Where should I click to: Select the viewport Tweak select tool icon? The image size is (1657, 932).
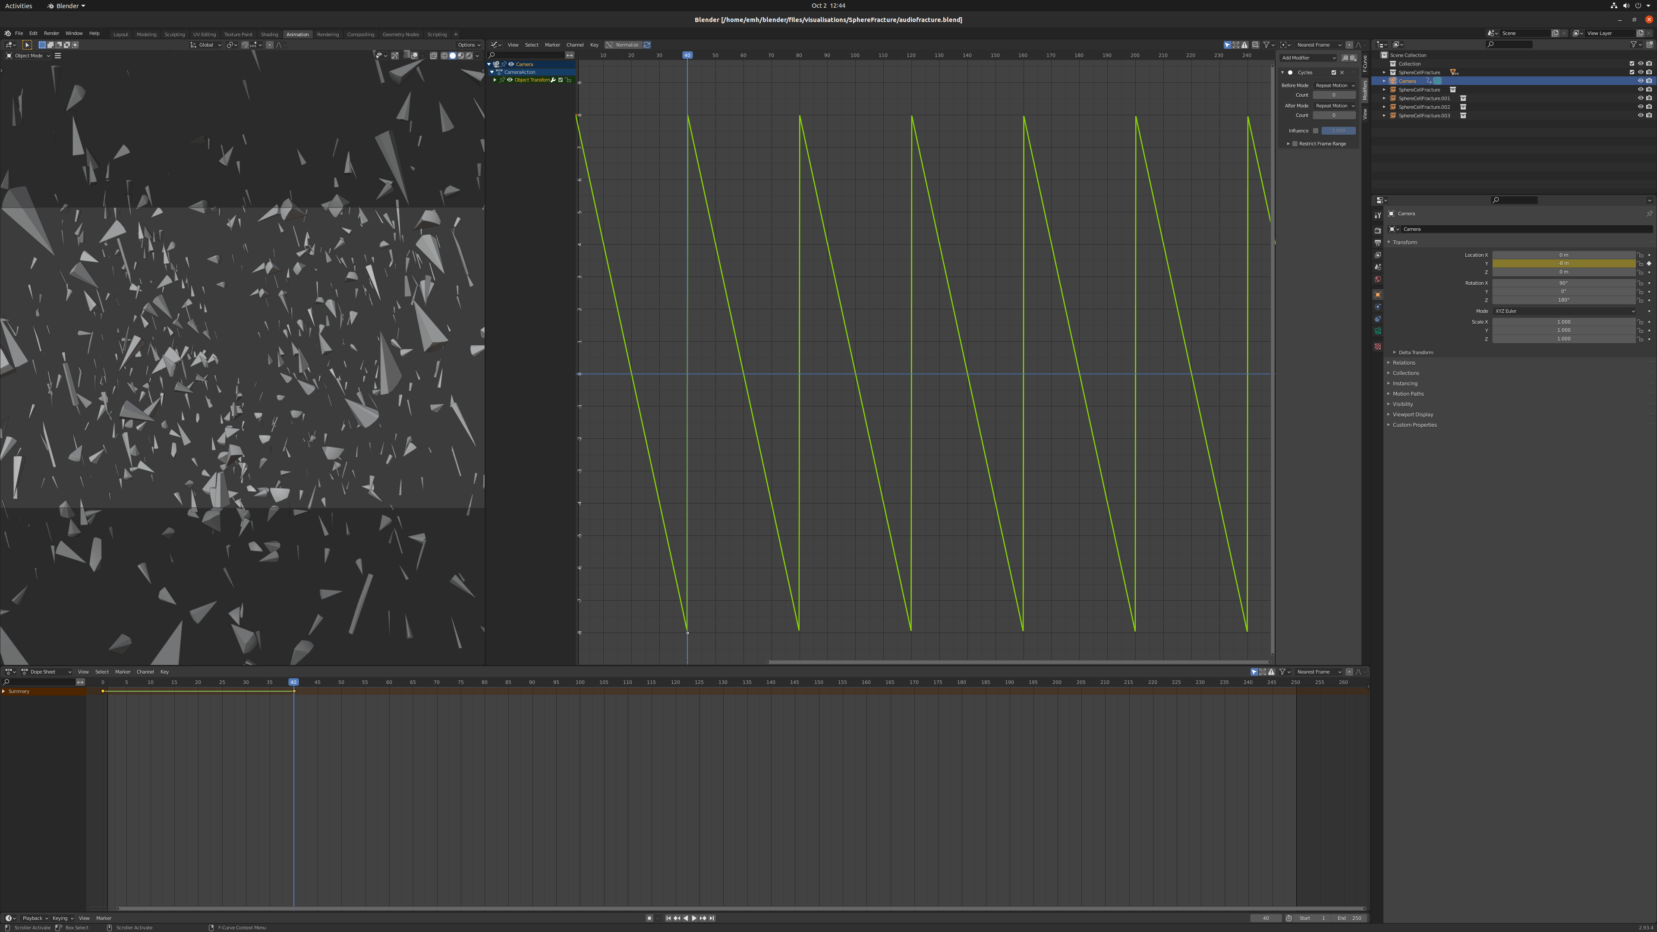click(27, 45)
